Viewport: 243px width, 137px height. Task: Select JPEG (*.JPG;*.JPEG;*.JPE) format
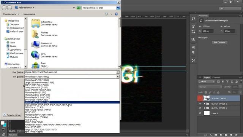click(x=72, y=102)
